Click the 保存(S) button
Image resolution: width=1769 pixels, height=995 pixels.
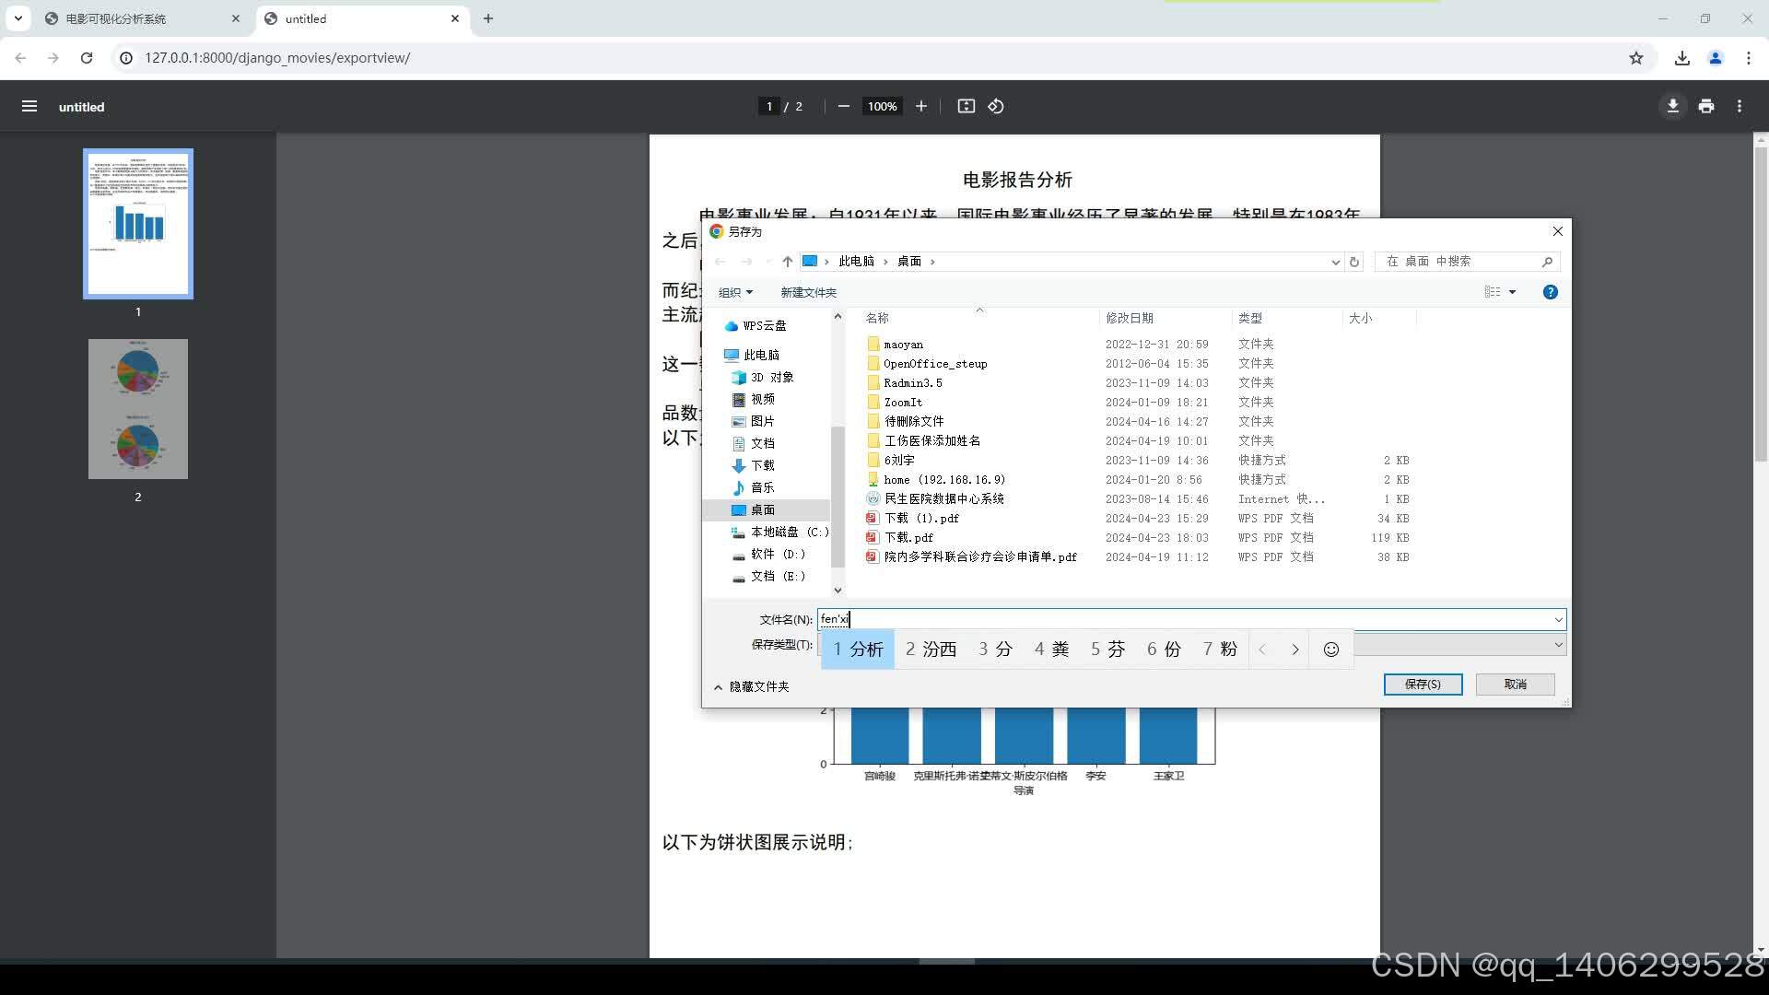click(x=1422, y=684)
